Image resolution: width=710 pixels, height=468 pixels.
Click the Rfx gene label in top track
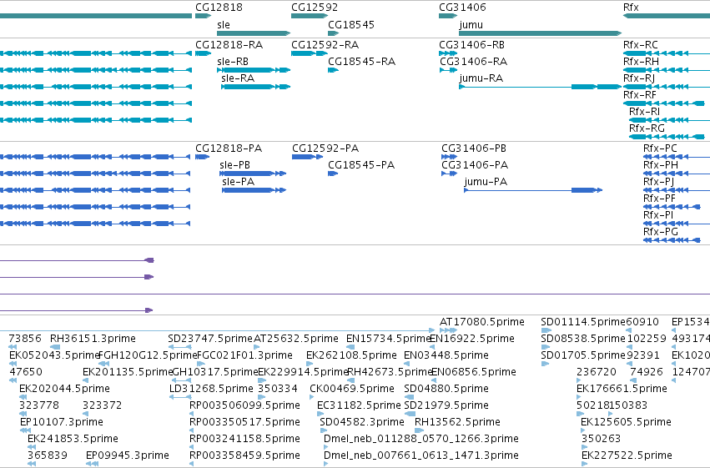pos(631,8)
